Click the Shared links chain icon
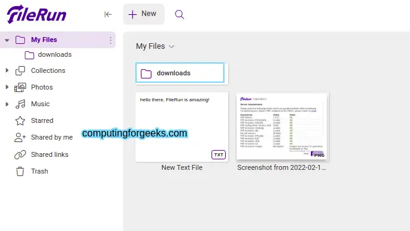Image resolution: width=410 pixels, height=231 pixels. [20, 154]
